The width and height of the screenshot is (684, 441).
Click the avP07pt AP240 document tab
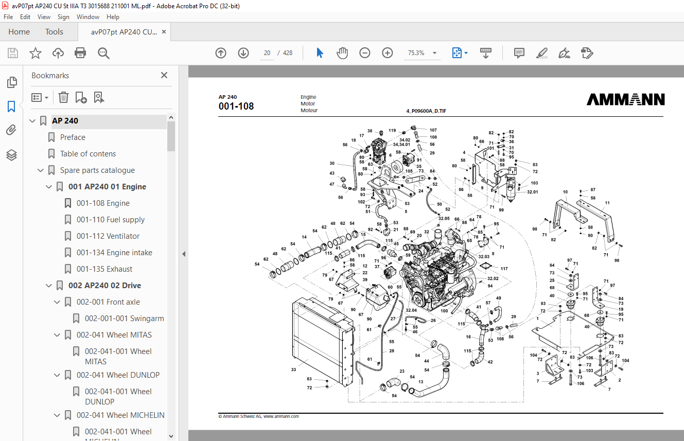pos(124,32)
